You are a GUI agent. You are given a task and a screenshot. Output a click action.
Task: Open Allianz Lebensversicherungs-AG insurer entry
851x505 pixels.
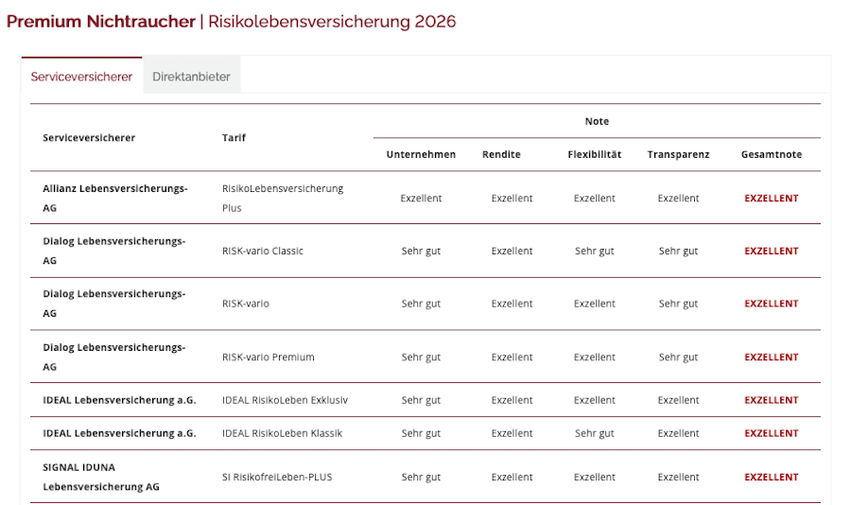[115, 197]
